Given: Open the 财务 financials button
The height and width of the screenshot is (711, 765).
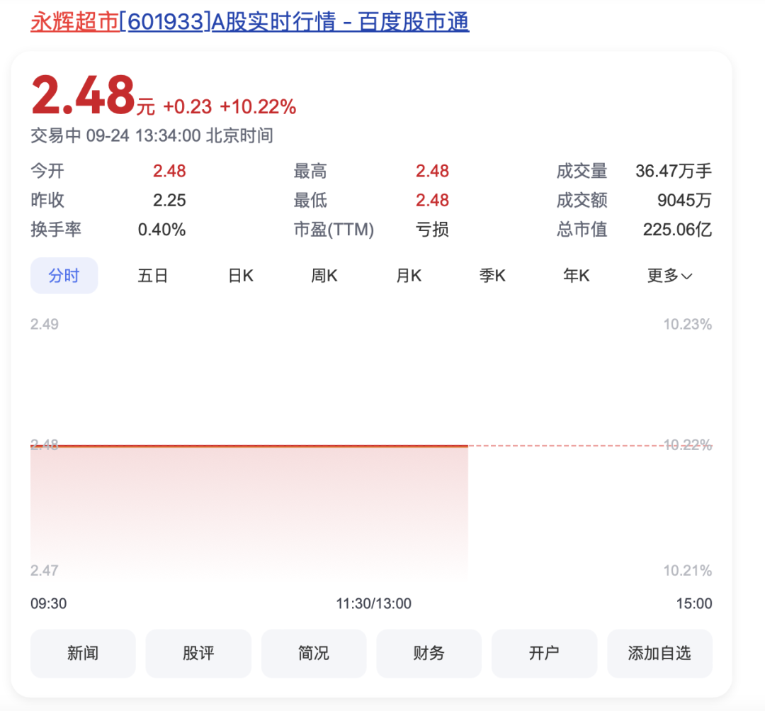Looking at the screenshot, I should coord(429,653).
